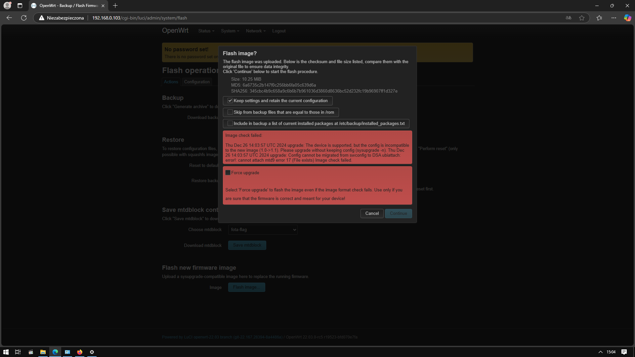Reload the page with refresh icon
This screenshot has width=635, height=357.
pyautogui.click(x=24, y=18)
